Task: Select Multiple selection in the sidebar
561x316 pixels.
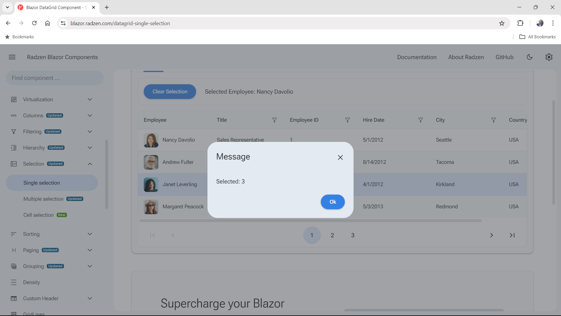Action: (x=43, y=199)
